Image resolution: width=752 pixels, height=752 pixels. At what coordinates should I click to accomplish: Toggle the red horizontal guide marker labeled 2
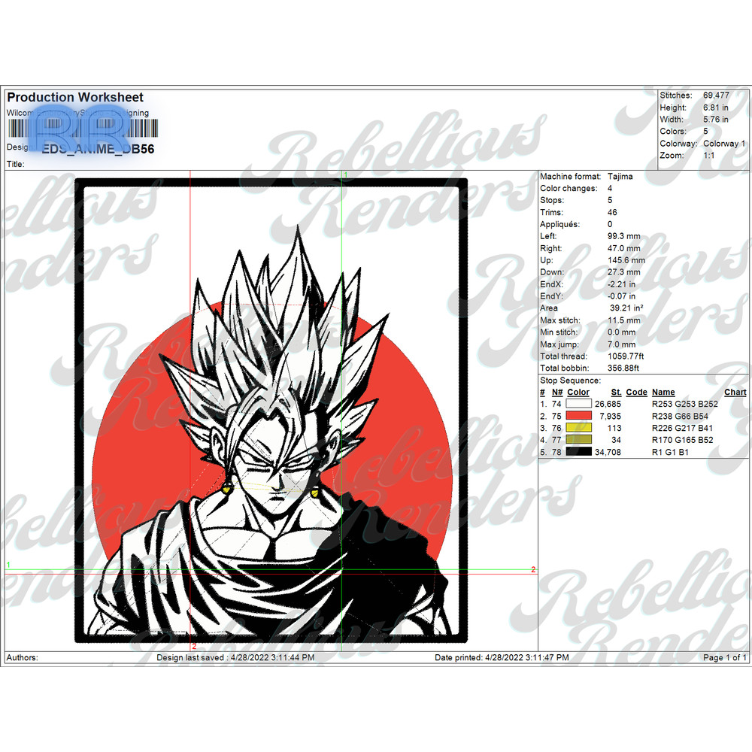535,569
